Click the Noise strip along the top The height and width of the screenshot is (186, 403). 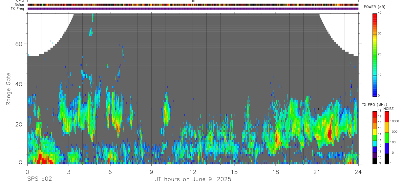click(193, 5)
